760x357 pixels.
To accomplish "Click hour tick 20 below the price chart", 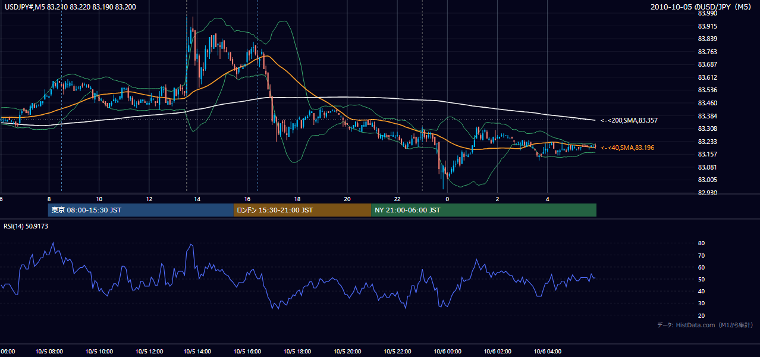I will (x=347, y=199).
